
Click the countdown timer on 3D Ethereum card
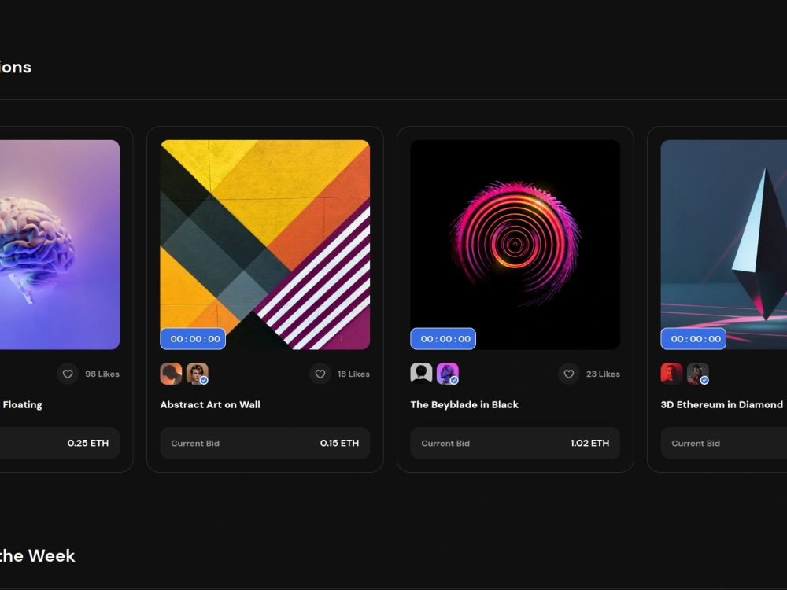(x=693, y=338)
